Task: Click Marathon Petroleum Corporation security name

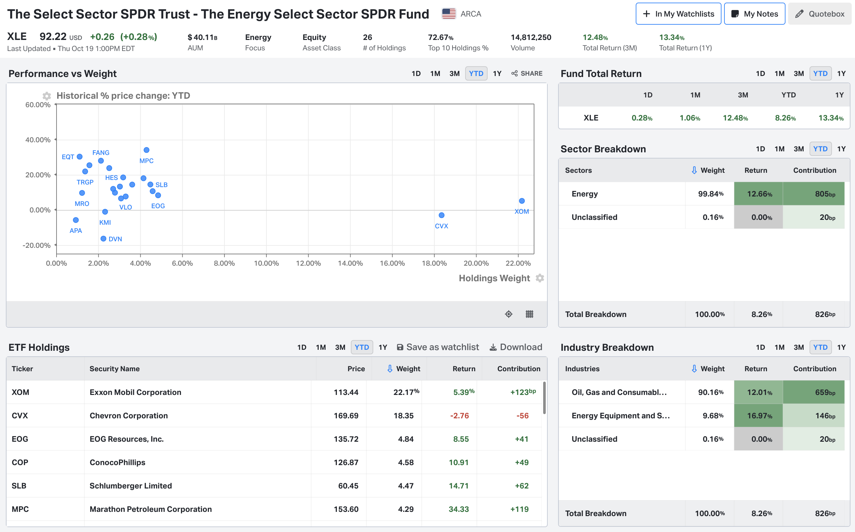Action: pyautogui.click(x=151, y=509)
